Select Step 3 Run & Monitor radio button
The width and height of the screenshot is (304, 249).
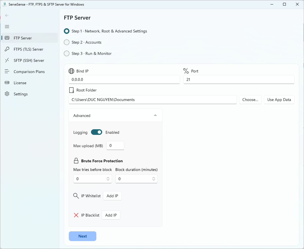coord(67,53)
